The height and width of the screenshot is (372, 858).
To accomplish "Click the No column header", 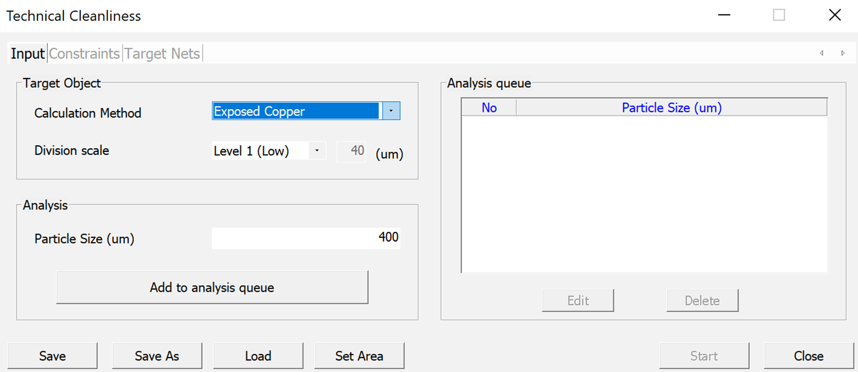I will 489,108.
